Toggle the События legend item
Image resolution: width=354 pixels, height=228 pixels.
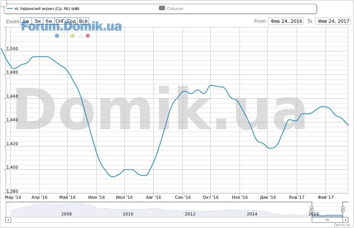(171, 9)
